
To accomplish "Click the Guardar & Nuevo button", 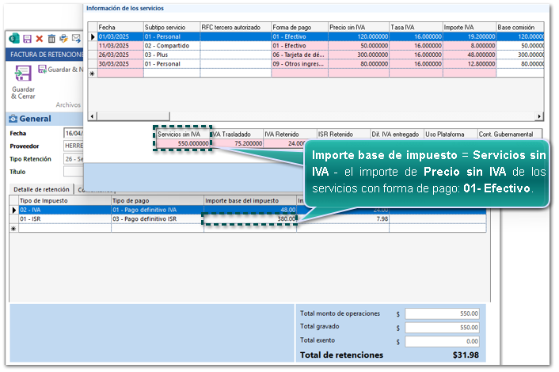I will coord(61,70).
